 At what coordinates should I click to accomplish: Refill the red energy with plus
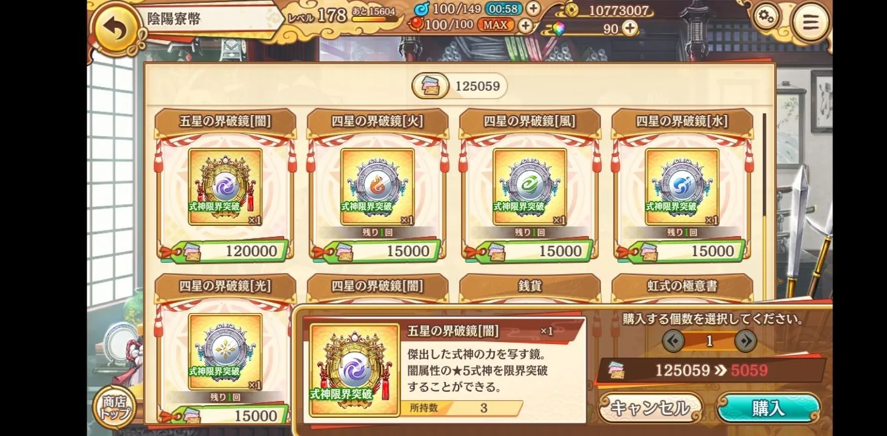525,25
